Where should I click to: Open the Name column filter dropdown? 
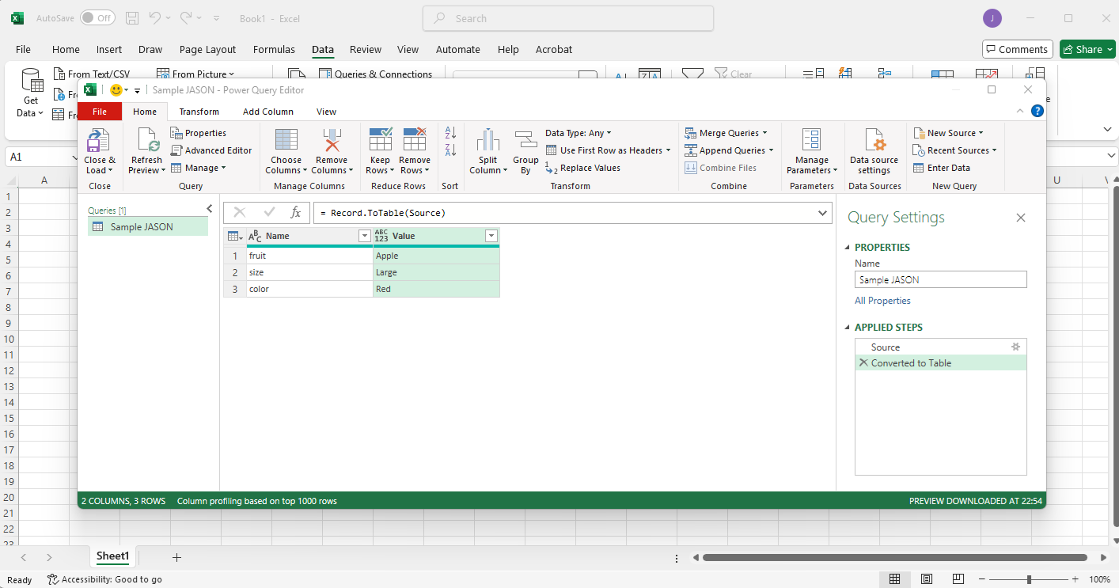(x=364, y=236)
